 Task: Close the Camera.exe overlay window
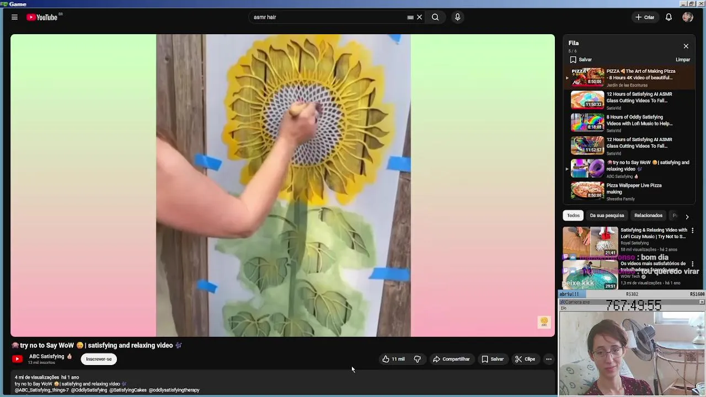(702, 302)
